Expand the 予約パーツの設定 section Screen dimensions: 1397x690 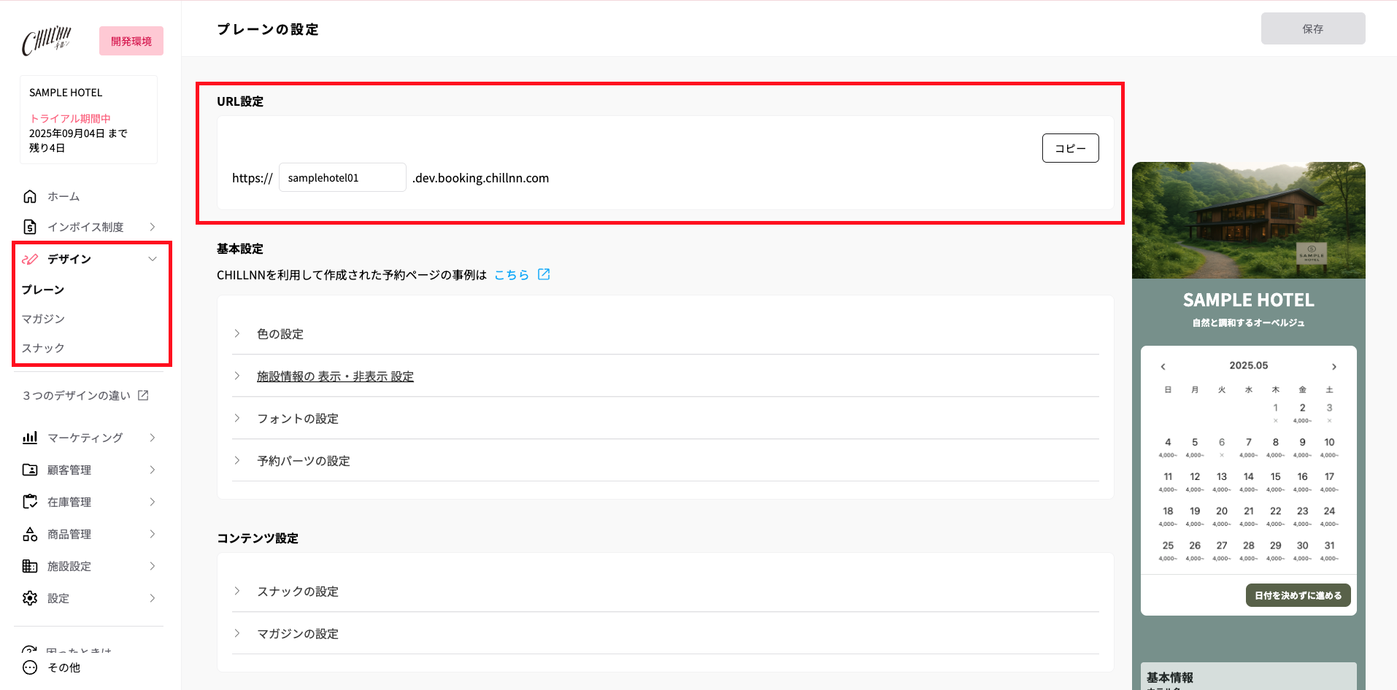point(665,461)
